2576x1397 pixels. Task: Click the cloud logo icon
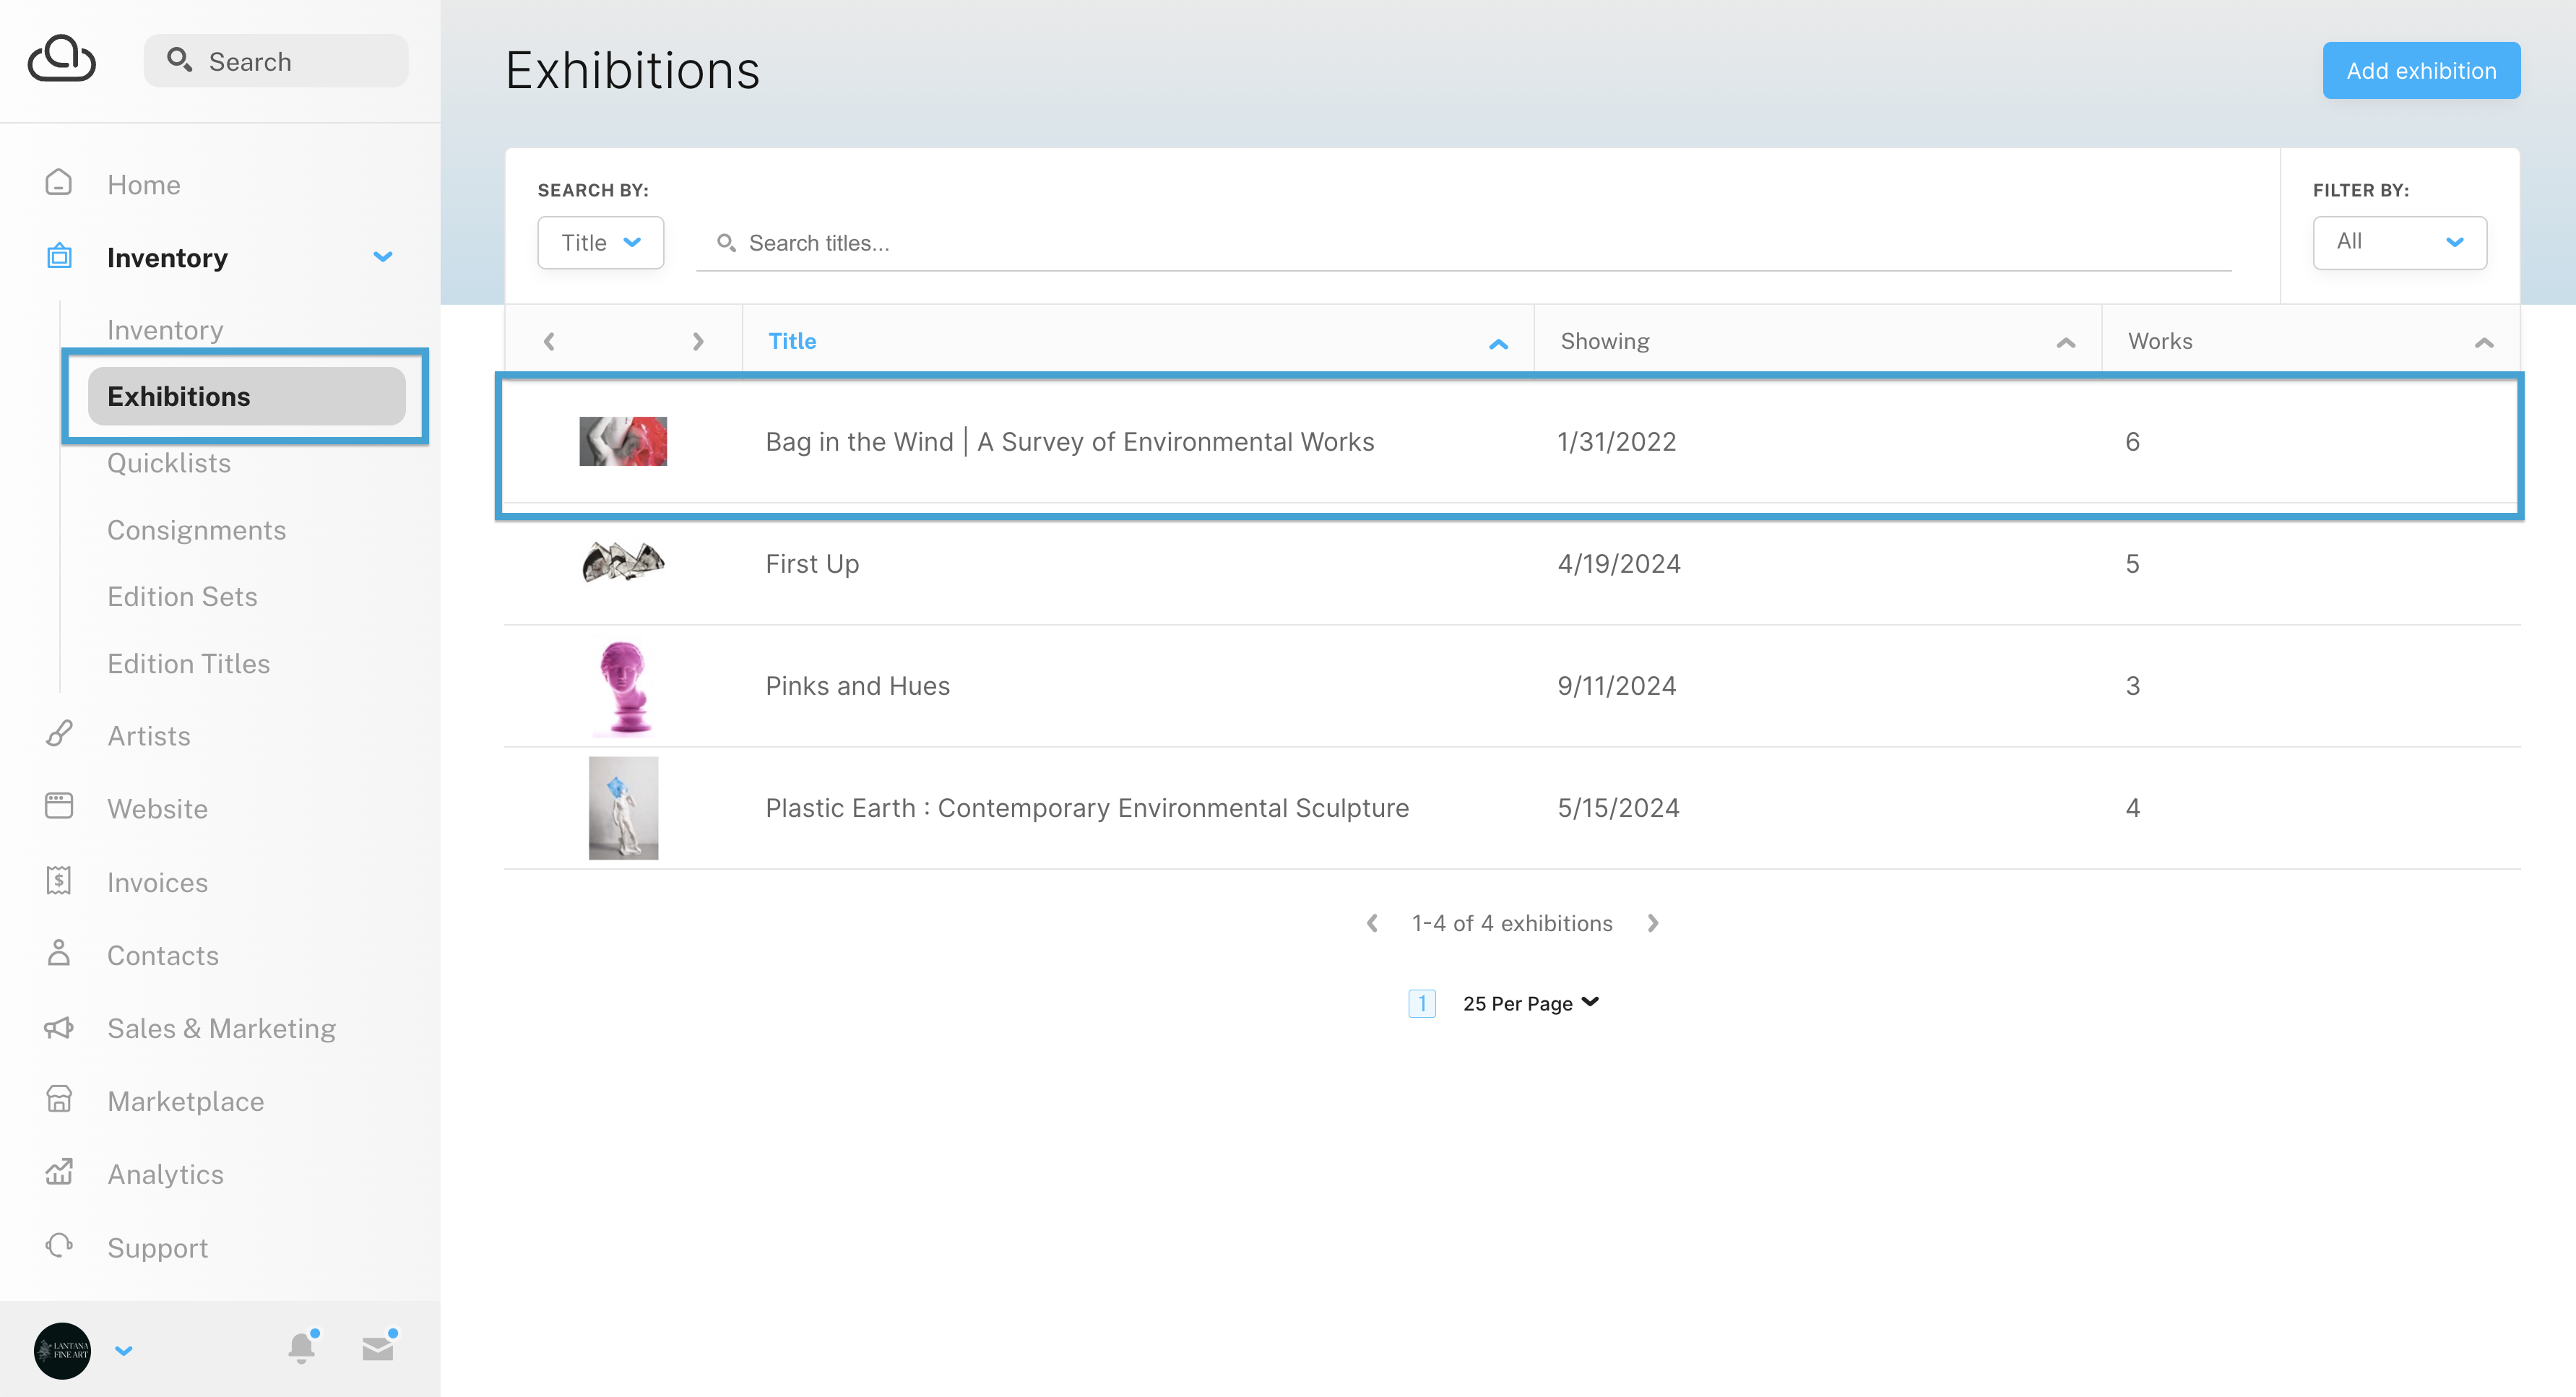pos(62,59)
